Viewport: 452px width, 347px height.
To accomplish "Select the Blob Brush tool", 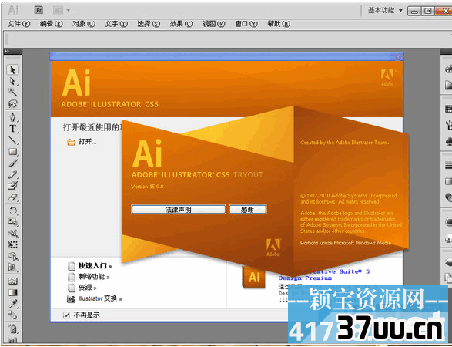I will pos(12,186).
